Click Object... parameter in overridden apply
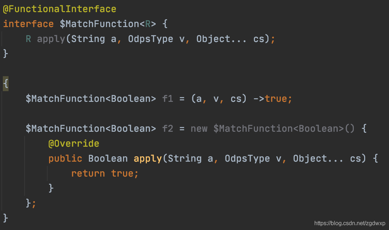Image resolution: width=389 pixels, height=230 pixels. 318,158
